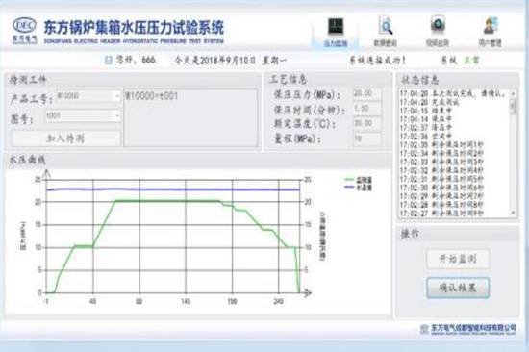Viewport: 529px width, 352px height.
Task: Select the 17:02:29 log row
Action: 441,196
